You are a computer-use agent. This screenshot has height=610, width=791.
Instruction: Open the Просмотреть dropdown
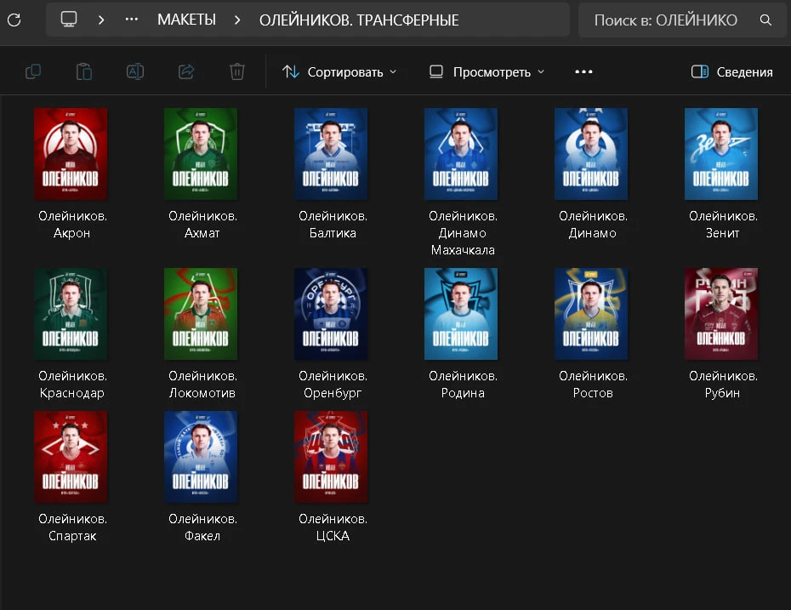tap(487, 71)
